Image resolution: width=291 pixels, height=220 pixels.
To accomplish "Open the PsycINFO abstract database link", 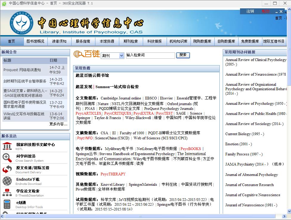I will click(x=85, y=138).
